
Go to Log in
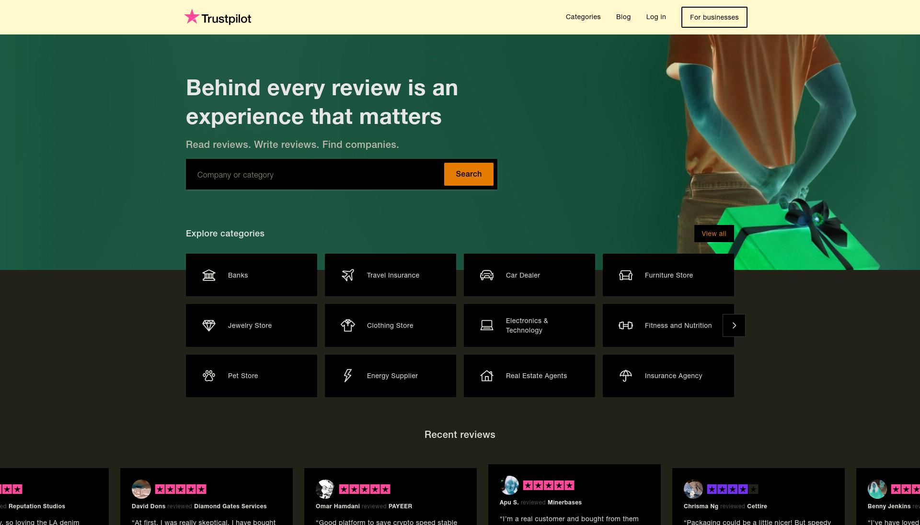click(x=656, y=17)
